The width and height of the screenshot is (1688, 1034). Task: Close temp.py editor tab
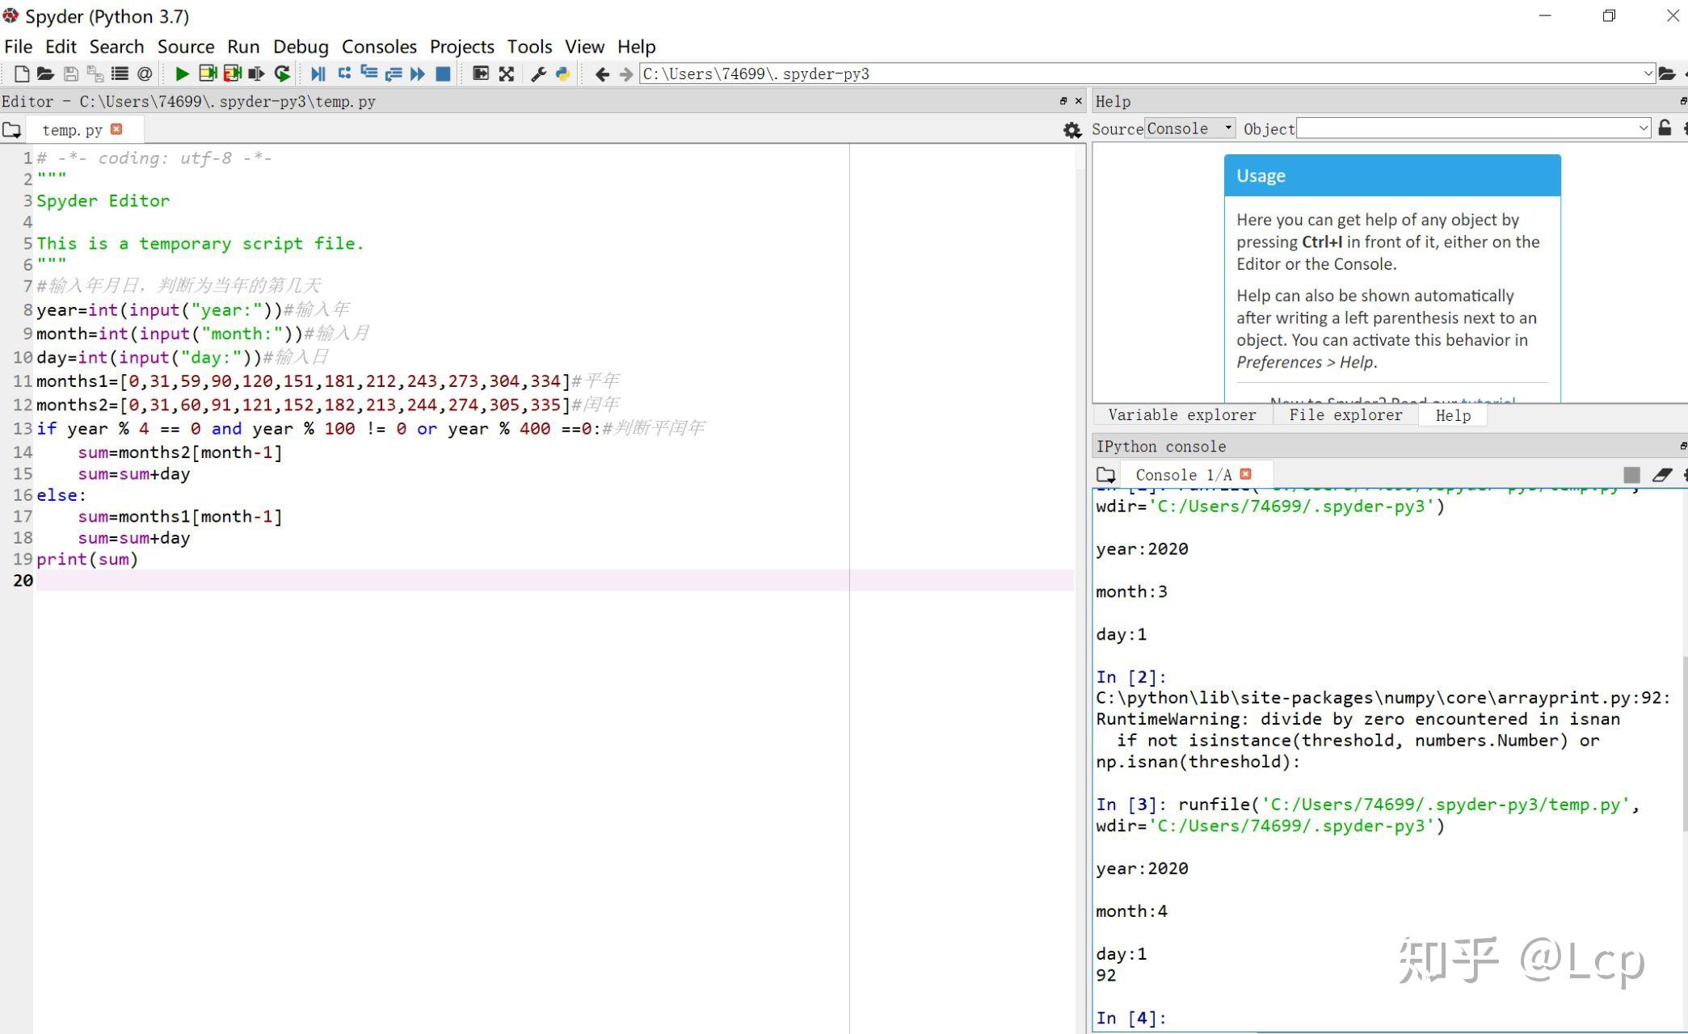116,129
